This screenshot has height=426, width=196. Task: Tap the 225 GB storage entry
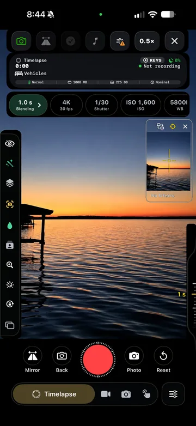coord(119,82)
